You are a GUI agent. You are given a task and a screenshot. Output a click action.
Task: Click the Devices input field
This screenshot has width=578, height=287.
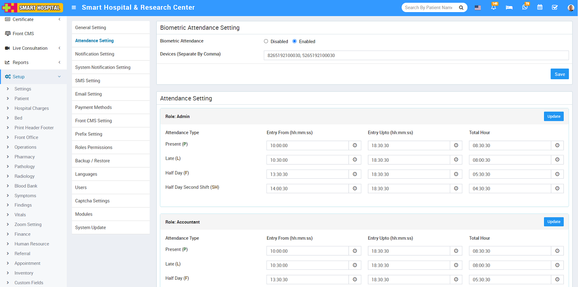coord(416,55)
